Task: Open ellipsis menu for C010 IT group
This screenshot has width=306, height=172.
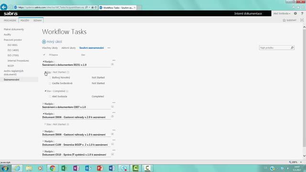Action: click(114, 150)
